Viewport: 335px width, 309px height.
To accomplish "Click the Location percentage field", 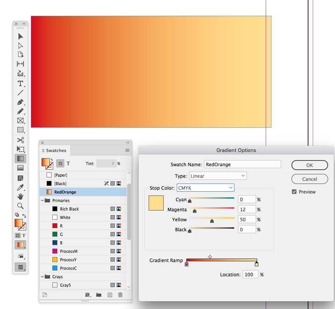I will 250,274.
